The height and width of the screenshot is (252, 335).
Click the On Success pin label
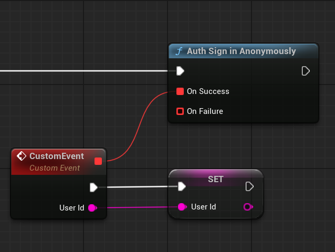(x=208, y=91)
